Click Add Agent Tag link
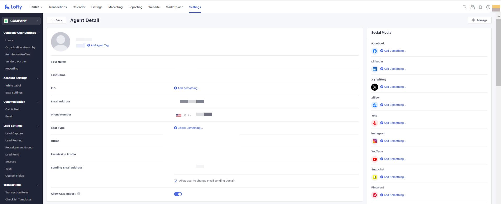Viewport: 501px width, 204px height. (98, 45)
